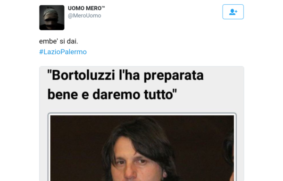
Task: Click the headline line "bene e daremo tutto"
Action: pos(112,94)
